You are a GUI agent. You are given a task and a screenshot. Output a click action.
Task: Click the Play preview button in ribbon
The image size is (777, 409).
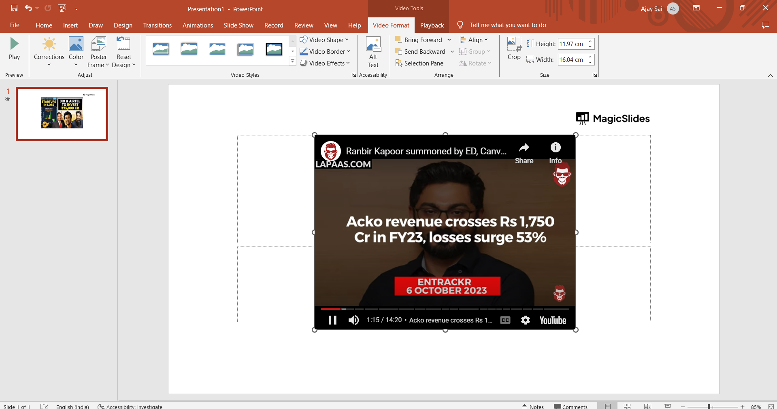click(x=14, y=48)
